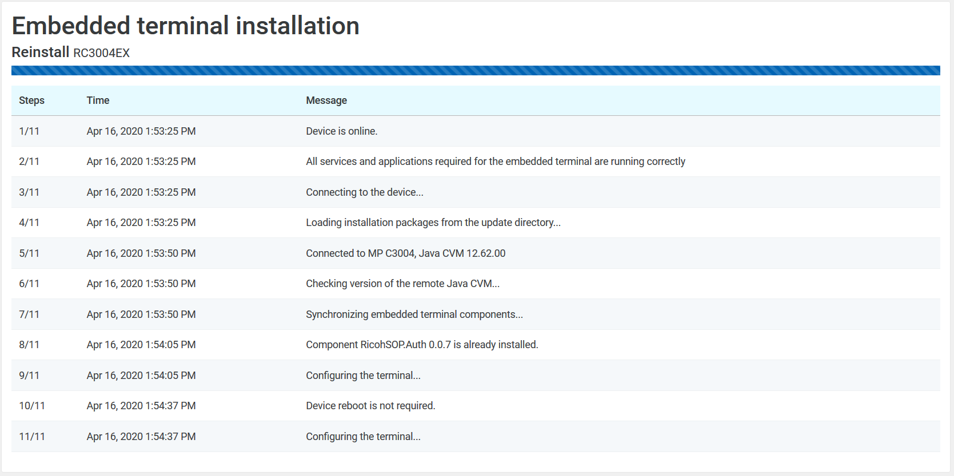Click the 'Embedded terminal installation' heading
The height and width of the screenshot is (476, 954).
185,26
